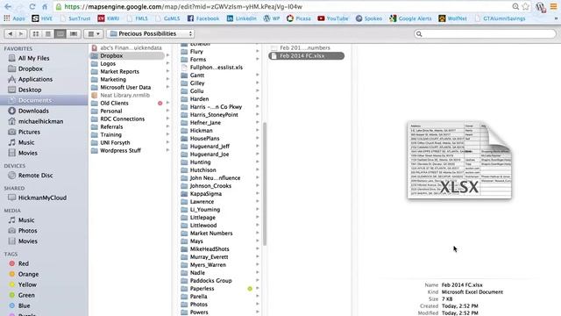Expand the Wordpress Stuff folder arrow
Screen dimensions: 561x316
click(167, 150)
